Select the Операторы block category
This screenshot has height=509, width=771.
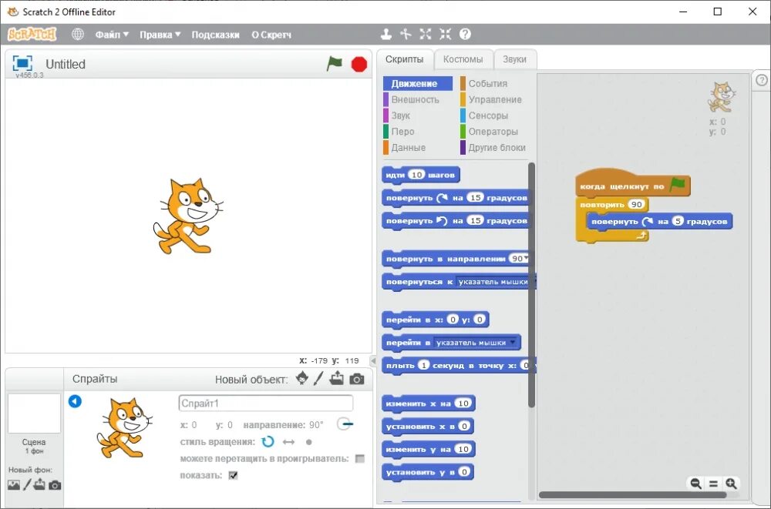pyautogui.click(x=489, y=132)
